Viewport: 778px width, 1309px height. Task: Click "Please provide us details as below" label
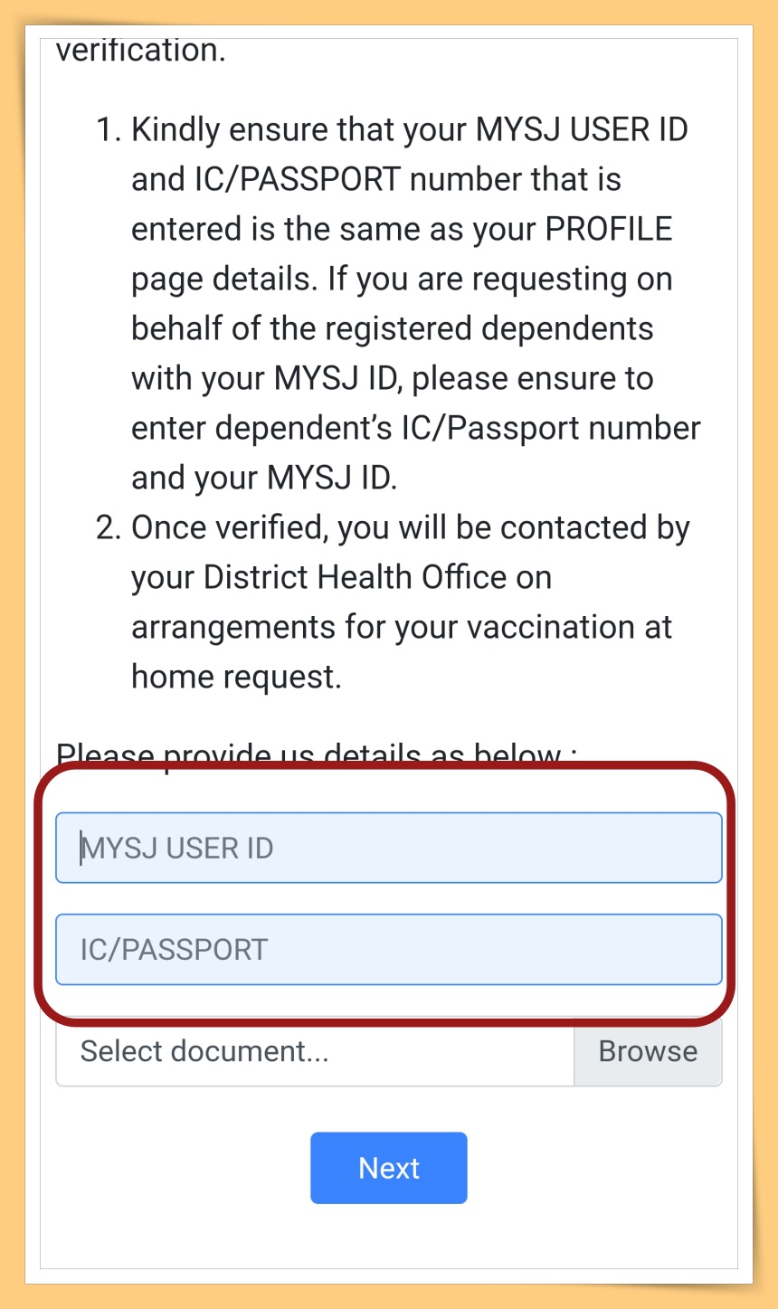click(x=317, y=754)
